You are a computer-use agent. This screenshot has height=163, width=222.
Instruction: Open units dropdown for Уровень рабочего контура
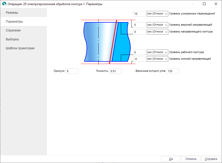[x=157, y=52]
